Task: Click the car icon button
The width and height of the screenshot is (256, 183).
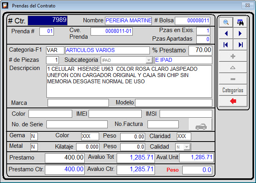Action: (201, 124)
